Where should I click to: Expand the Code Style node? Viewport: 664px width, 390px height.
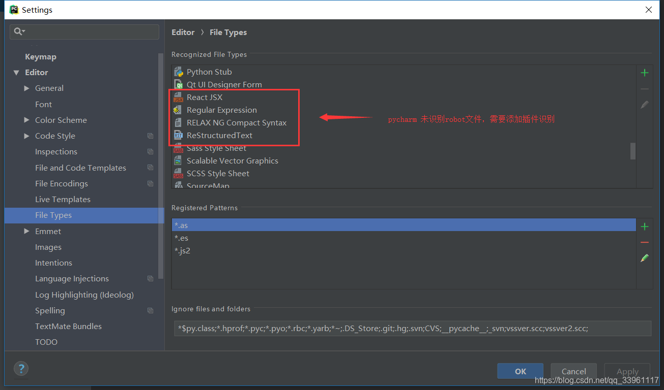[x=26, y=136]
